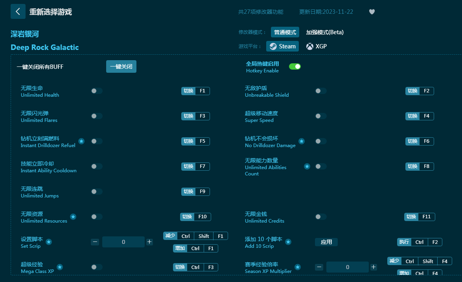Click the Set Scrip value input field
The height and width of the screenshot is (282, 462).
coord(123,242)
